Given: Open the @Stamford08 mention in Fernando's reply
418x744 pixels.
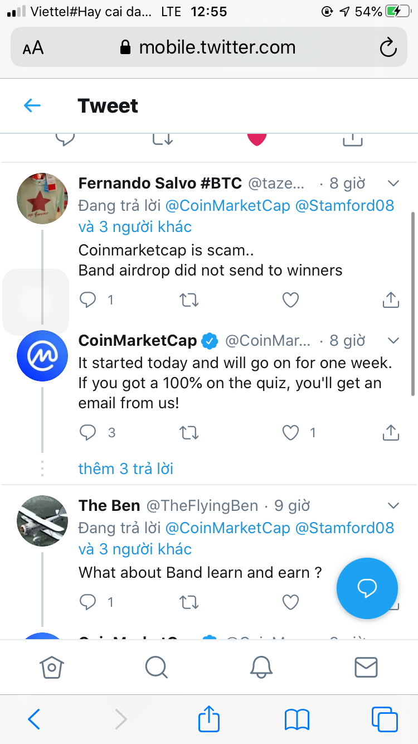Looking at the screenshot, I should pos(344,206).
